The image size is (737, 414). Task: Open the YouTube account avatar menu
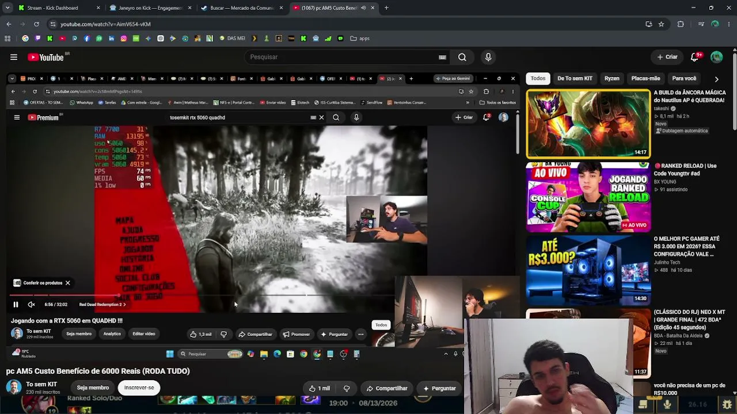pos(716,57)
